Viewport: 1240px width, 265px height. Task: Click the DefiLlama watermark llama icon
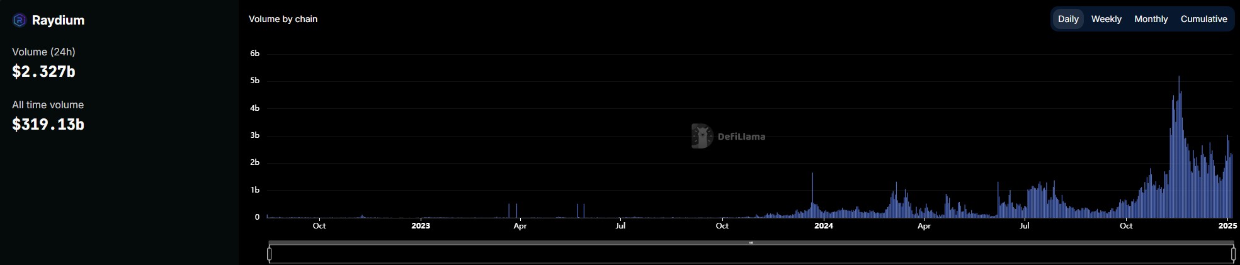pyautogui.click(x=702, y=136)
